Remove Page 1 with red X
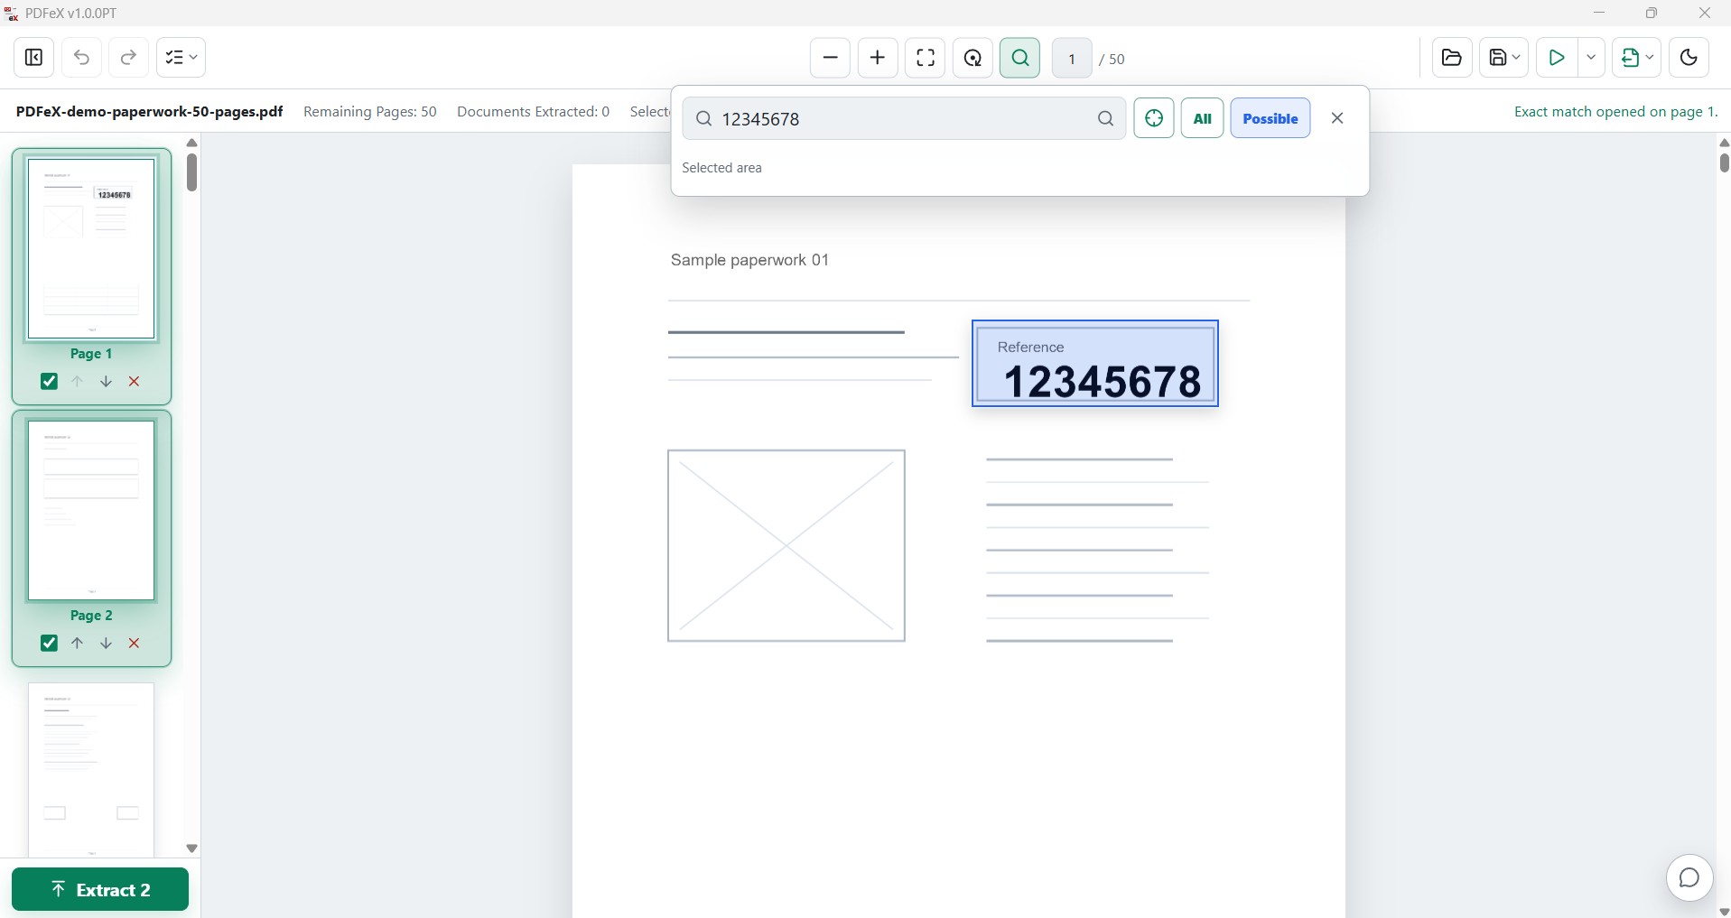 coord(134,382)
